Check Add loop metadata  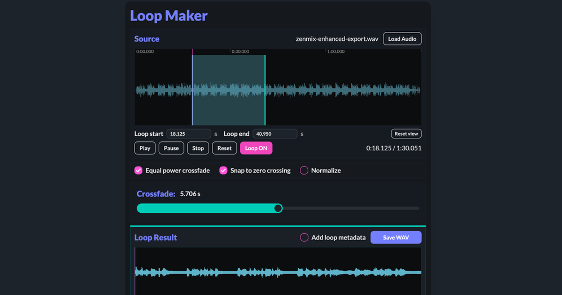pos(304,237)
